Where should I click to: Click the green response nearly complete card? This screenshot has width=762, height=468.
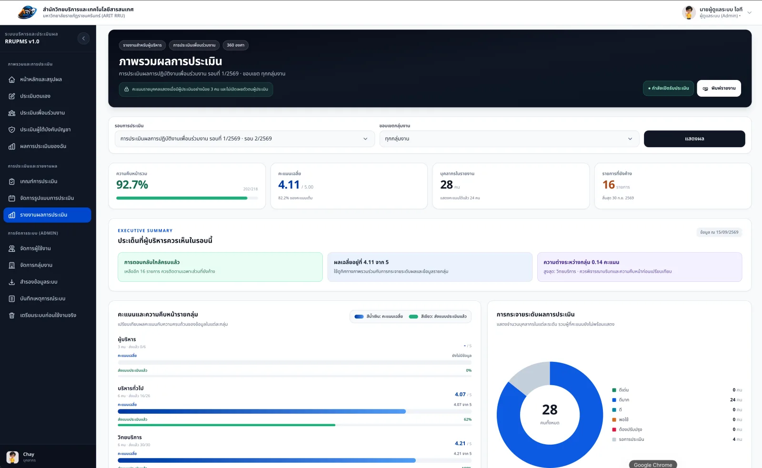coord(220,267)
